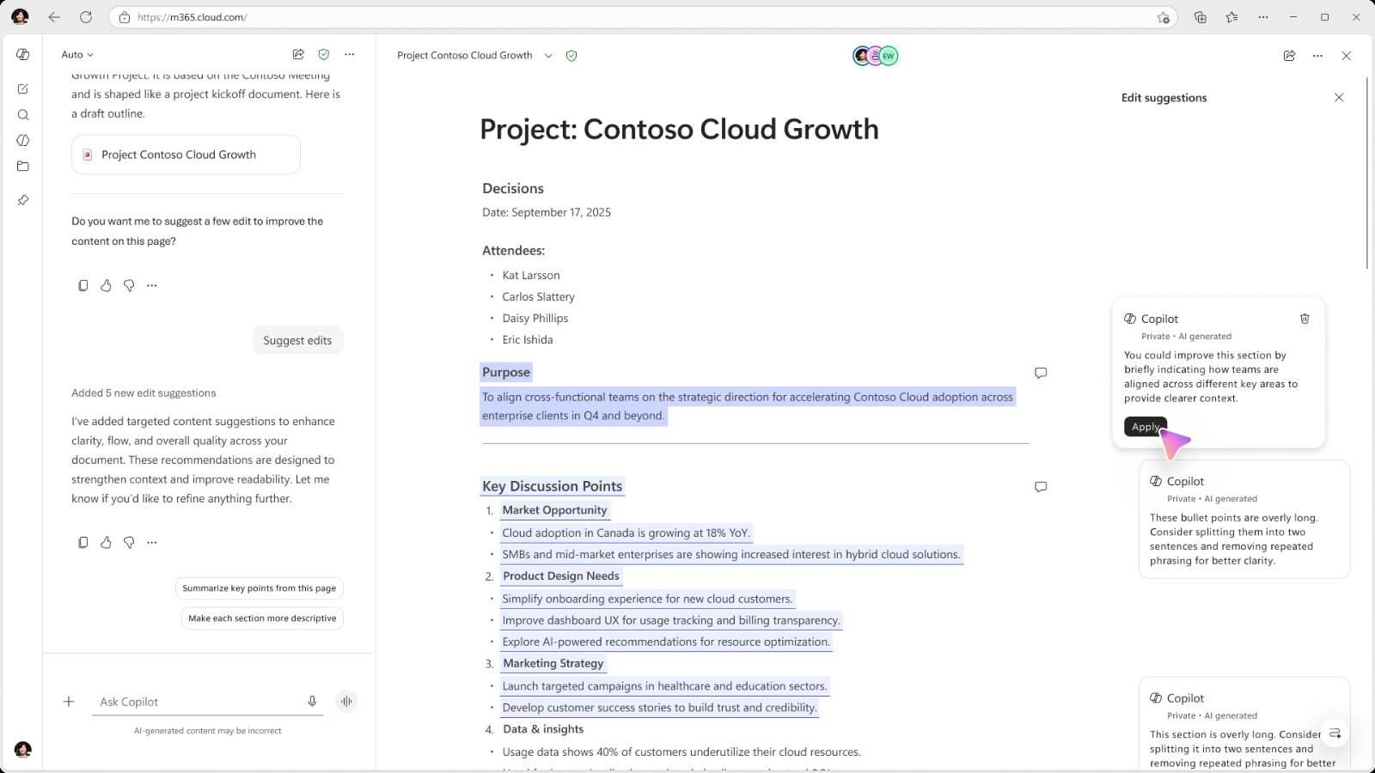Open the Auto mode dropdown
This screenshot has height=773, width=1375.
point(77,54)
